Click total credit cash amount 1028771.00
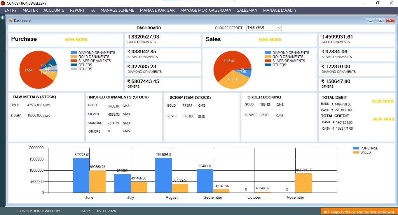This screenshot has height=215, width=398. click(344, 128)
